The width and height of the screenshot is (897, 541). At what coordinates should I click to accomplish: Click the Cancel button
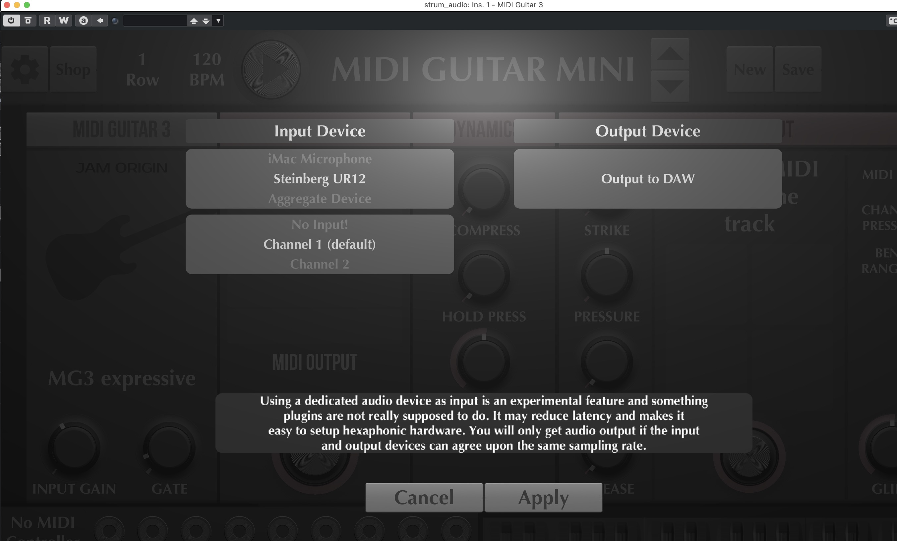pyautogui.click(x=424, y=497)
